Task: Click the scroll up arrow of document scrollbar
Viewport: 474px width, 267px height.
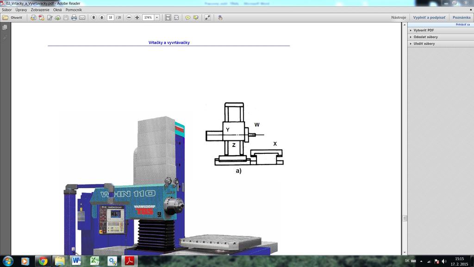Action: (x=405, y=25)
